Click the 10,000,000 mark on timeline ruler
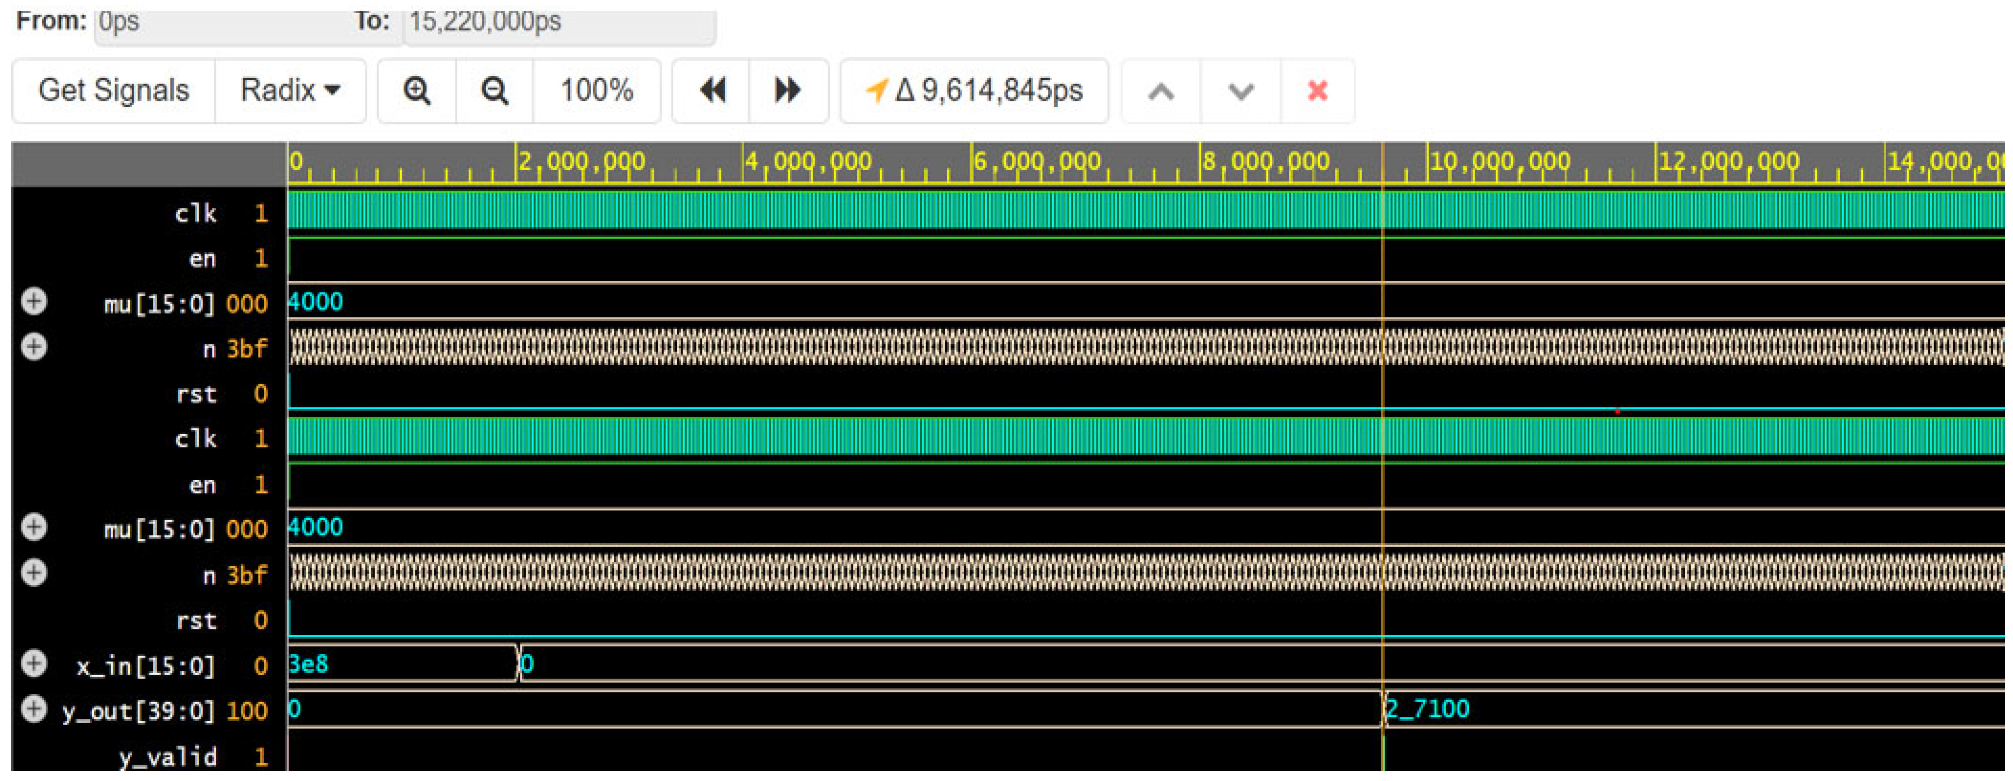The image size is (2013, 781). pyautogui.click(x=1429, y=162)
